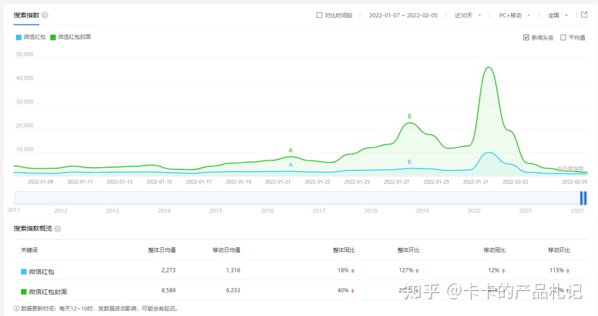Click value 8,589 in 微信红包封面 row
This screenshot has height=316, width=598.
(x=168, y=291)
